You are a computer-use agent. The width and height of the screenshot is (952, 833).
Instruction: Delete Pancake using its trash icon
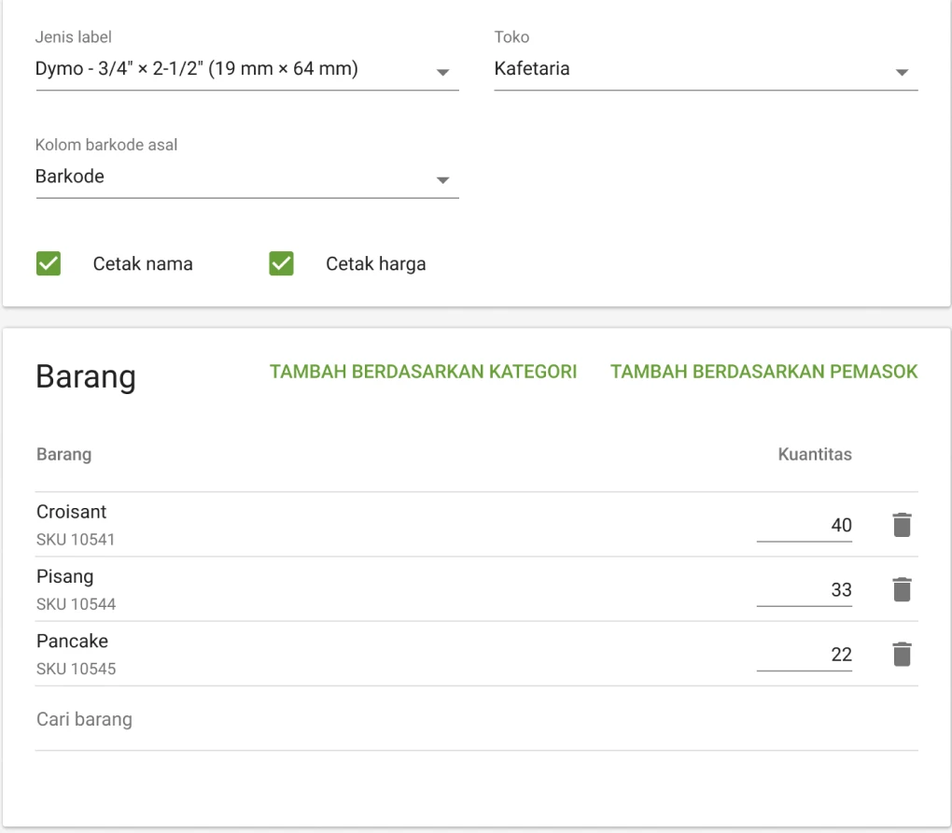901,654
